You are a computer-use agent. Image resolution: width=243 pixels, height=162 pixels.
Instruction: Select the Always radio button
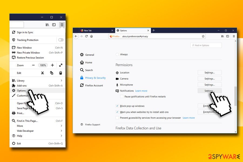pos(117,55)
